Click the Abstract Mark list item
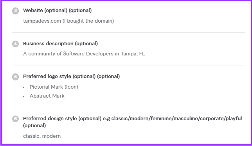This screenshot has width=252, height=146. [47, 96]
